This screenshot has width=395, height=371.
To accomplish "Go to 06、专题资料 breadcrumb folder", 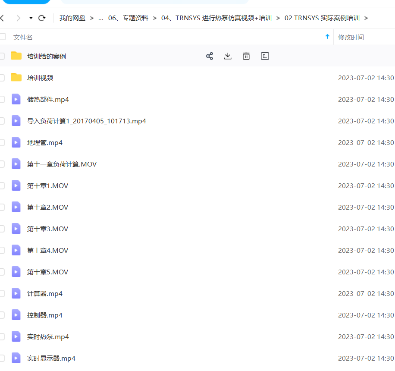I will [128, 18].
